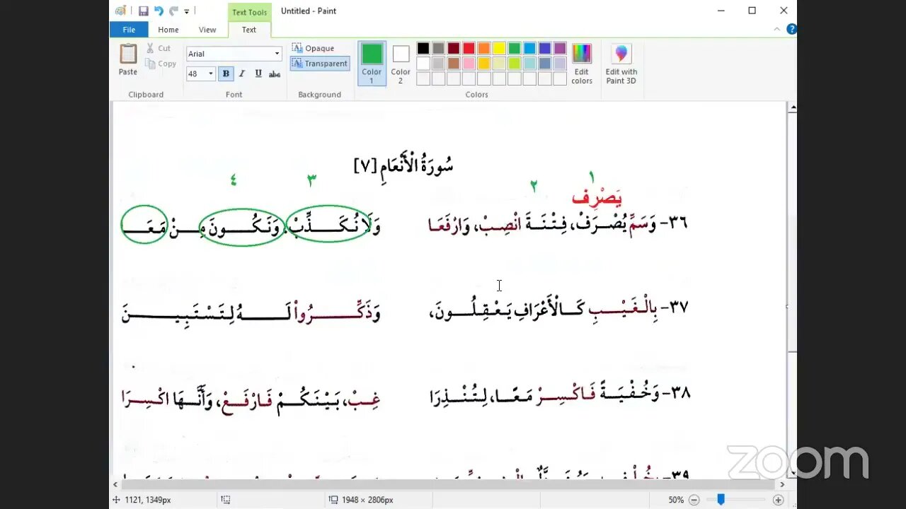Pick the orange color swatch
This screenshot has height=509, width=906.
click(484, 48)
